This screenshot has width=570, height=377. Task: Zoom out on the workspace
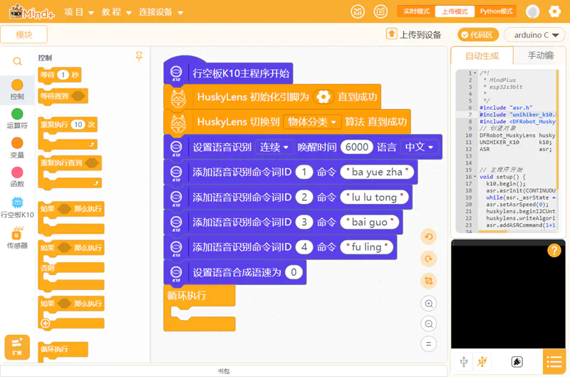(429, 324)
